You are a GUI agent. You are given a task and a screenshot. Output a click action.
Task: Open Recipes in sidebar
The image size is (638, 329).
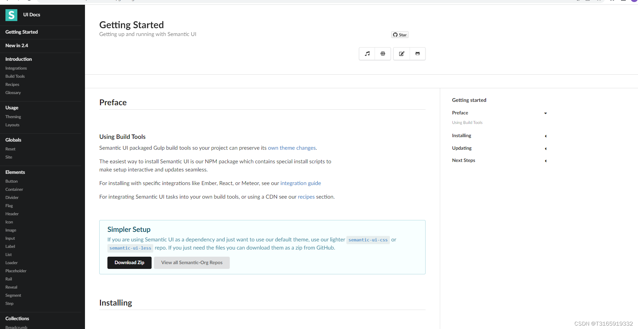tap(12, 85)
